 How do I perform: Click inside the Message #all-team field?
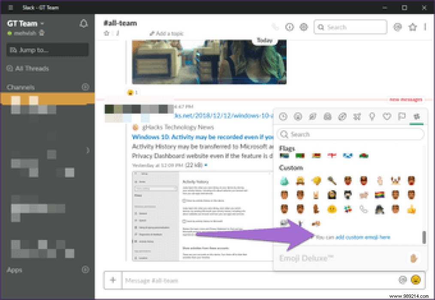[x=214, y=281]
